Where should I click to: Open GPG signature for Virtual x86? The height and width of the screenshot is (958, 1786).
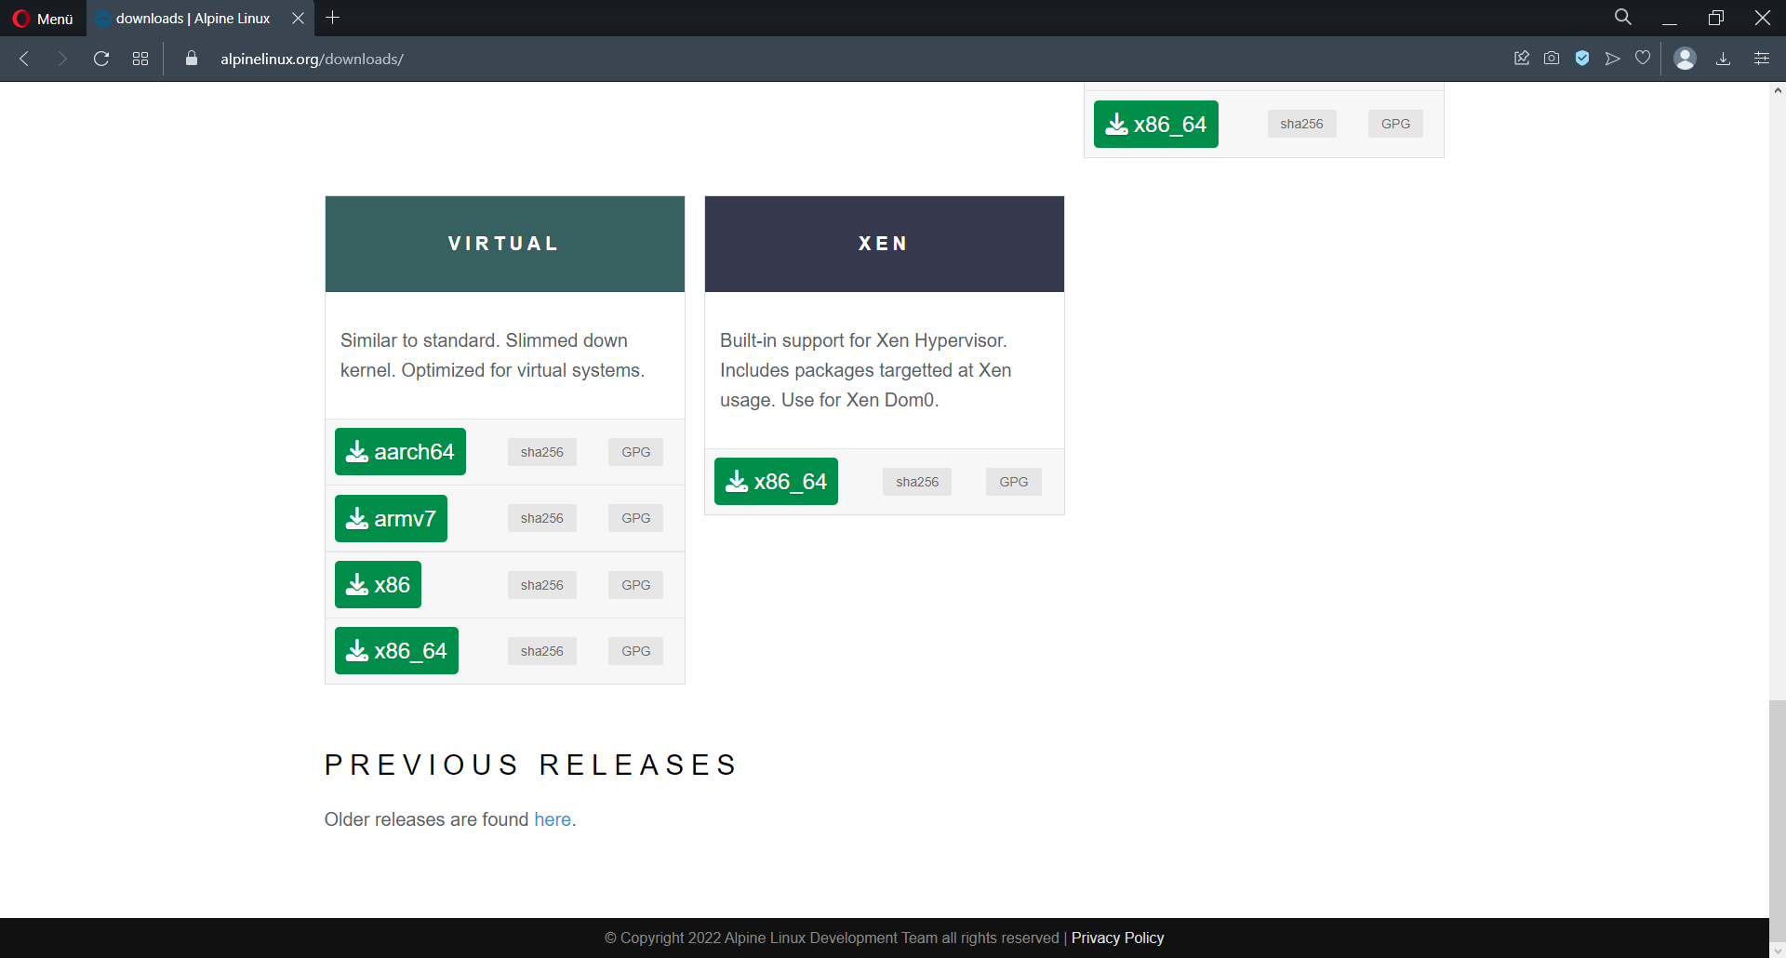(636, 585)
